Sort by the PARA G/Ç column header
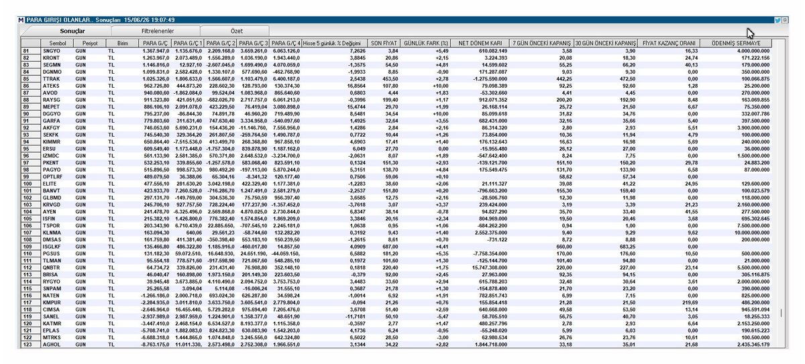 point(155,43)
